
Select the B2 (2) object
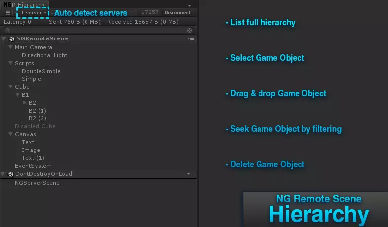pyautogui.click(x=38, y=118)
